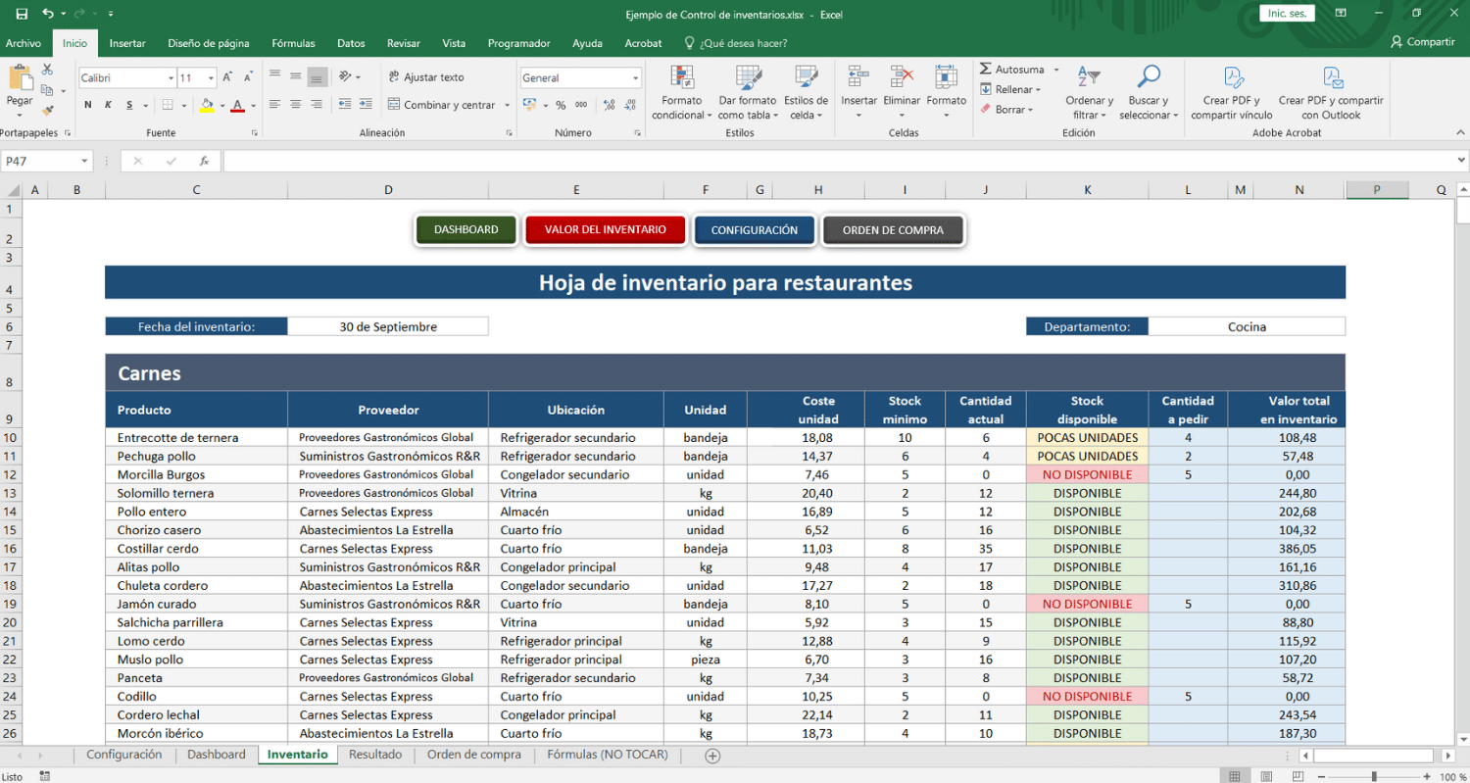
Task: Increase font size with the larger A icon
Action: 227,77
